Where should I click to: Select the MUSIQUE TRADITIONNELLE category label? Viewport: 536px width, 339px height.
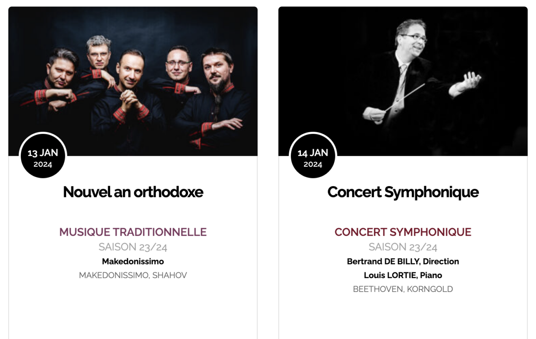[x=133, y=232]
